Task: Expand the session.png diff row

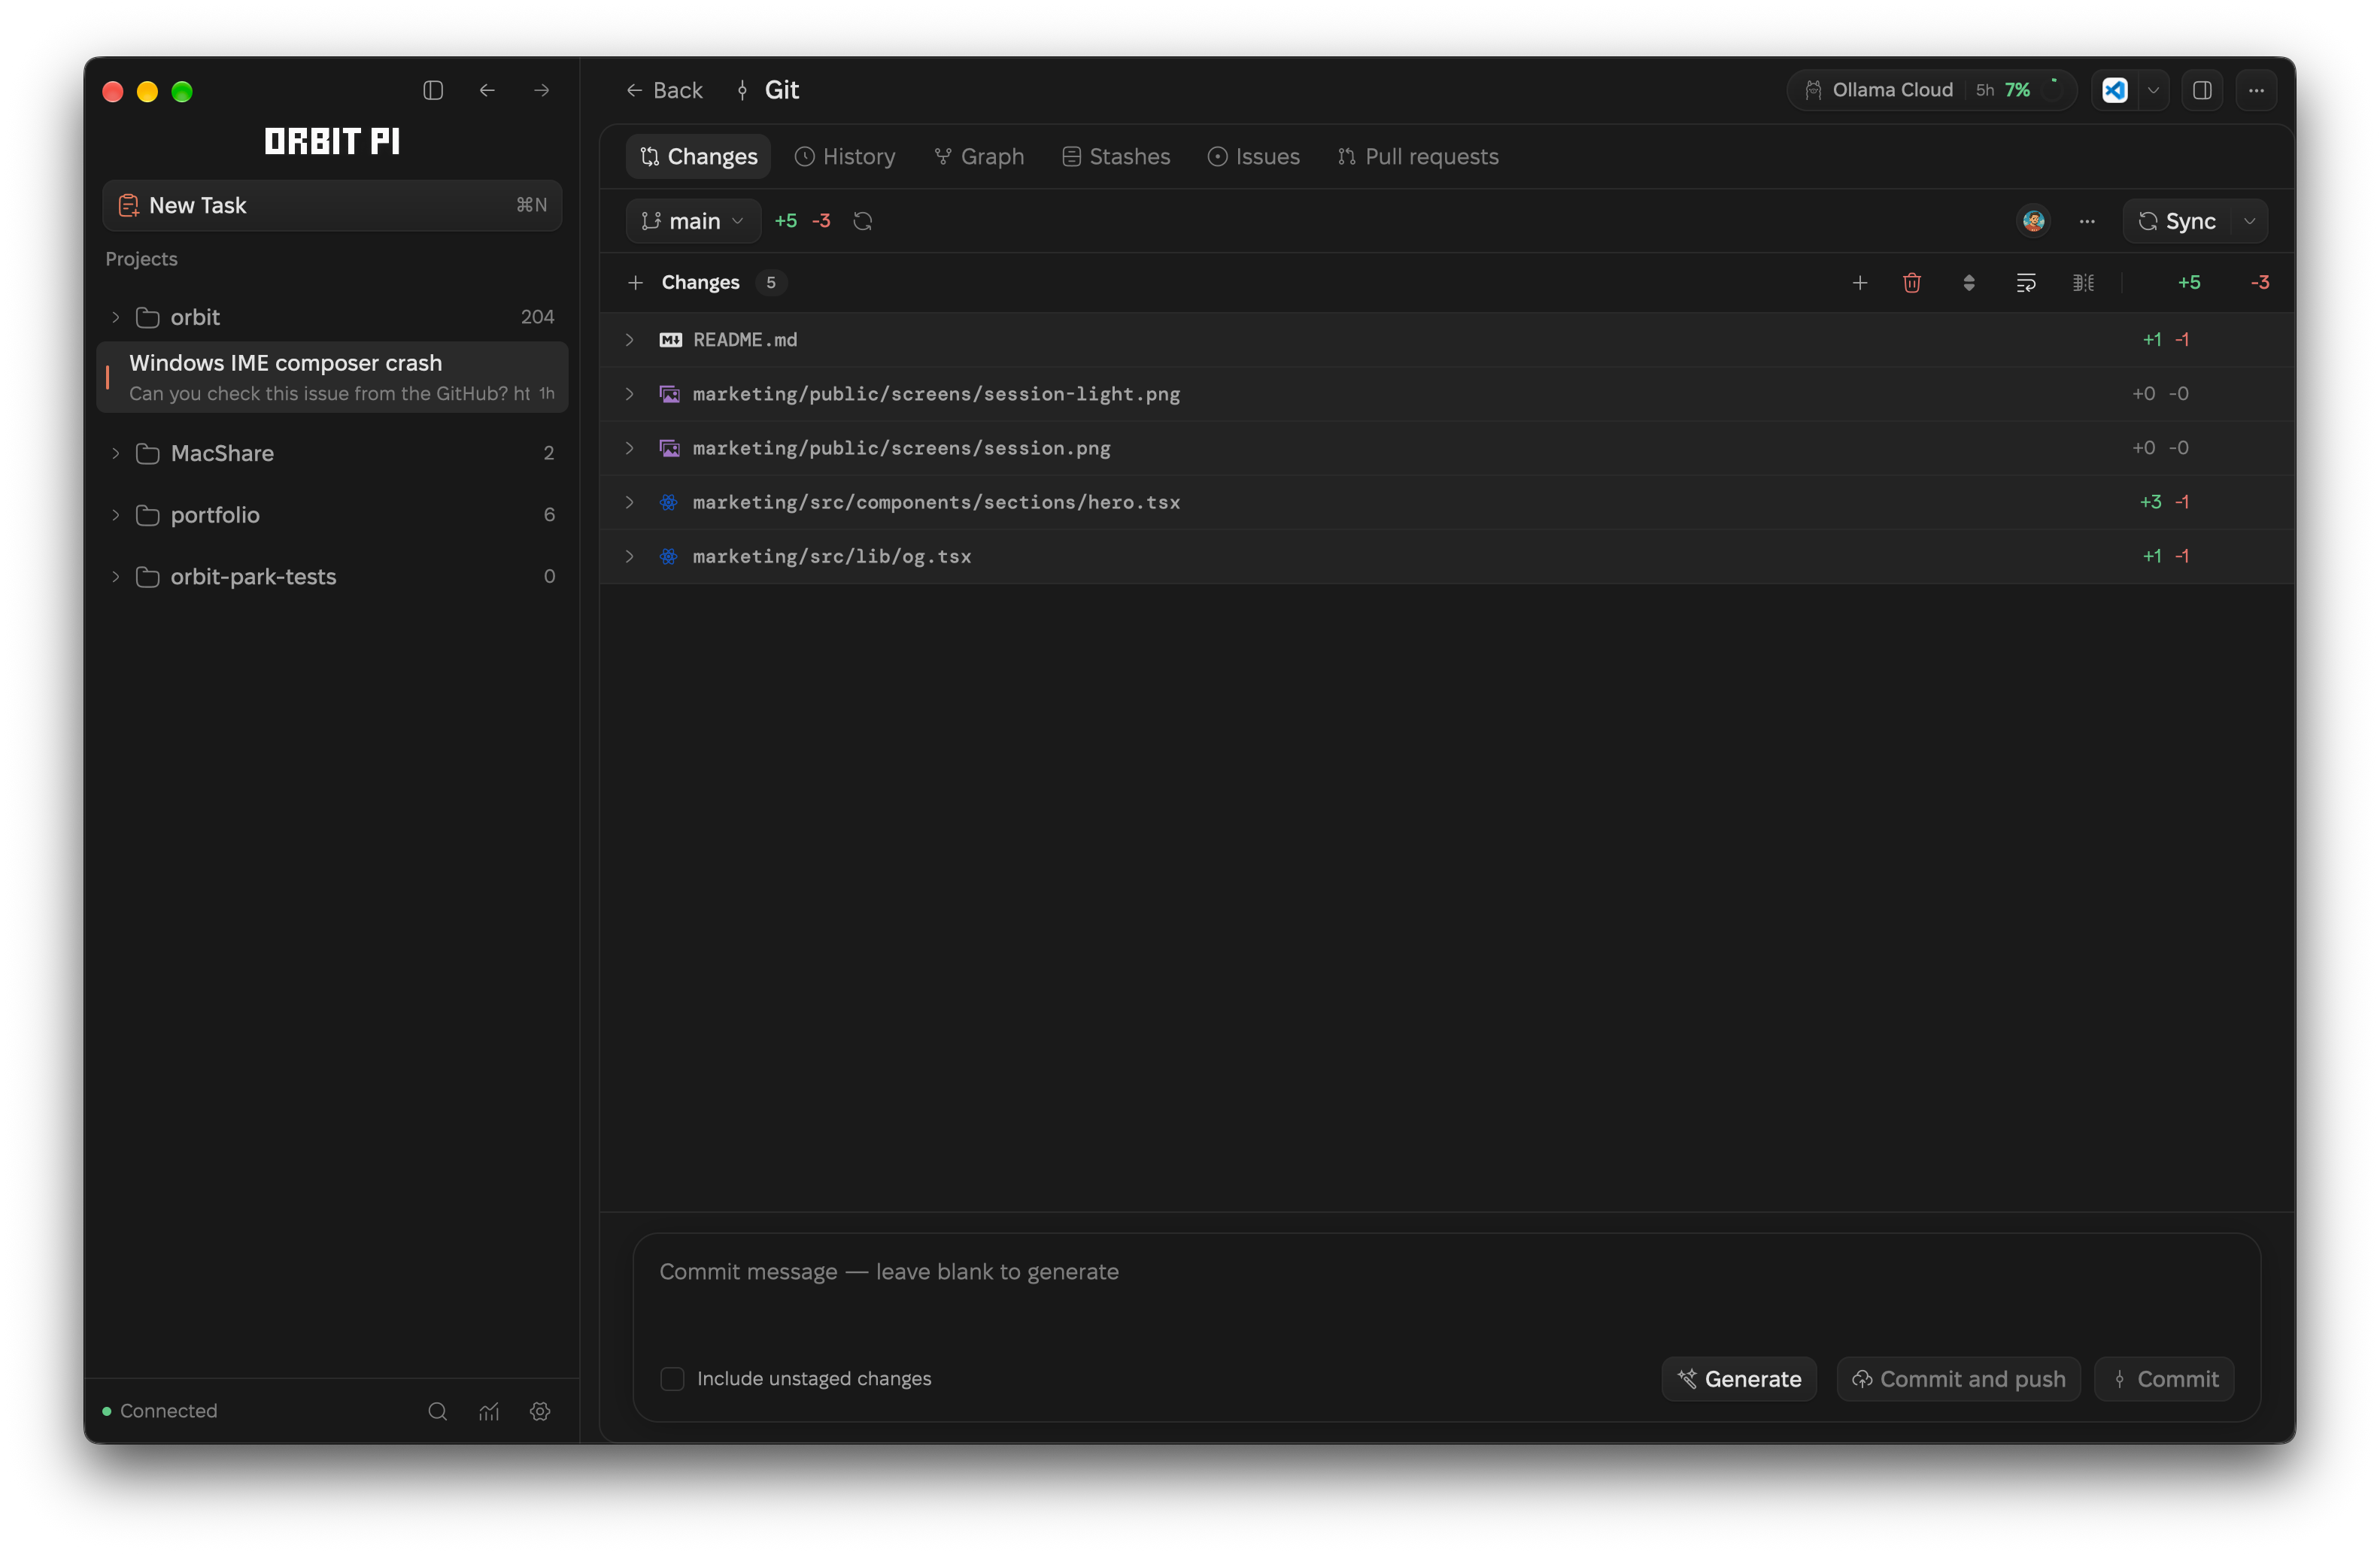Action: click(630, 447)
